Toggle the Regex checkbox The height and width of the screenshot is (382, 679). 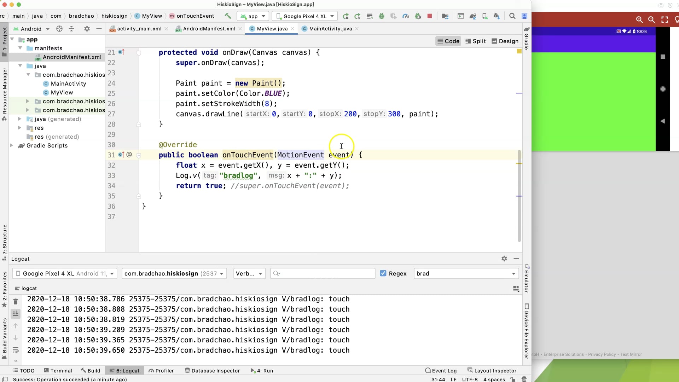(383, 273)
